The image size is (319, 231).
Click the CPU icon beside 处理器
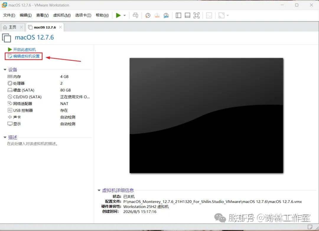click(x=10, y=83)
